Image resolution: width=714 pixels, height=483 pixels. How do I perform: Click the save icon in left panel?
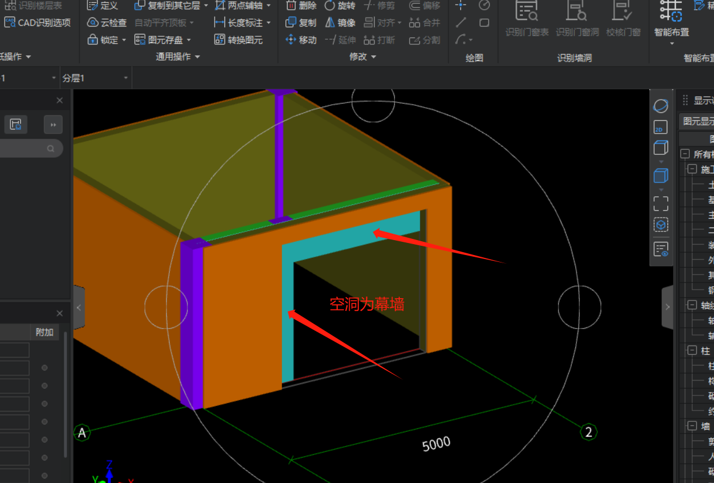(16, 124)
